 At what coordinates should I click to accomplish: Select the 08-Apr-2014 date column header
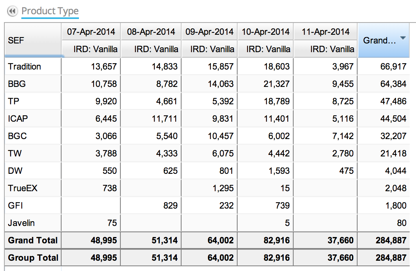151,32
